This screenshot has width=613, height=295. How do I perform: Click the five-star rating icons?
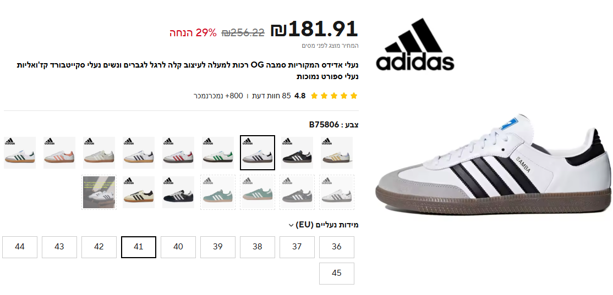tap(334, 96)
